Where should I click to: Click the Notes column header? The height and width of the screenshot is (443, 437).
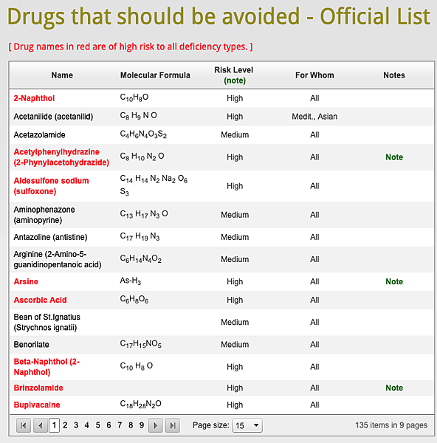[394, 75]
